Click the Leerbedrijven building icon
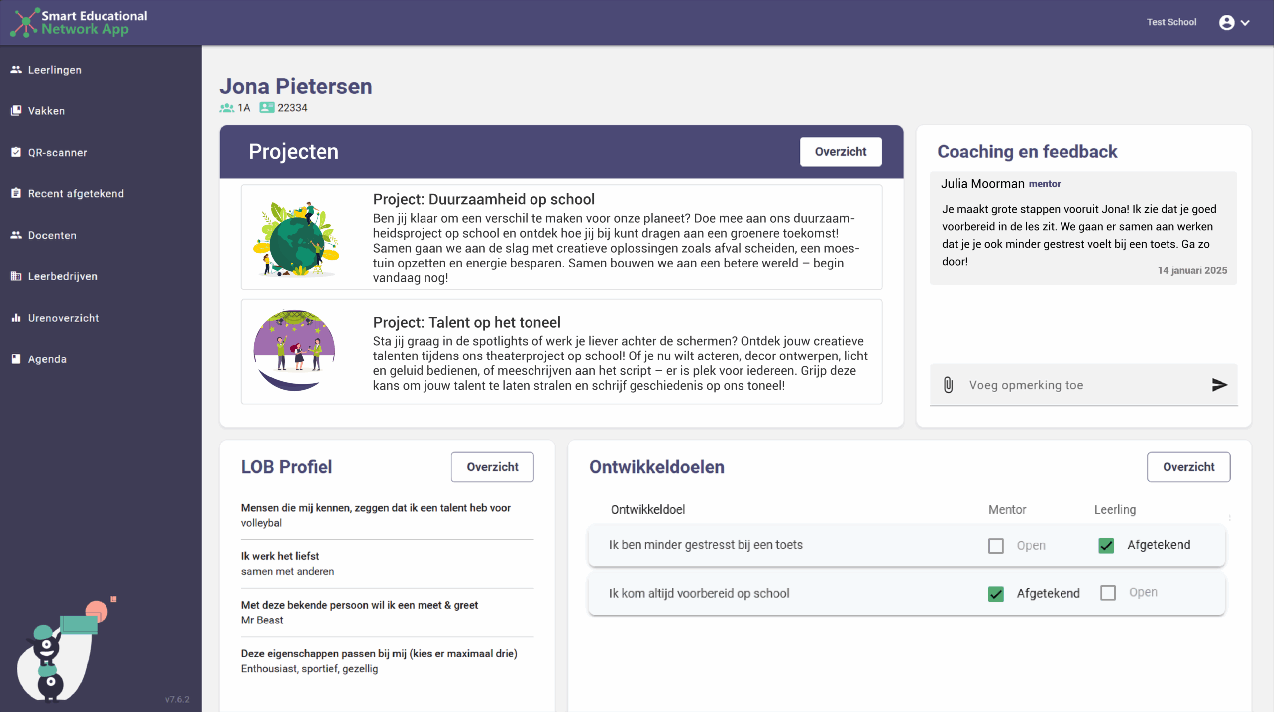This screenshot has height=712, width=1274. [16, 276]
